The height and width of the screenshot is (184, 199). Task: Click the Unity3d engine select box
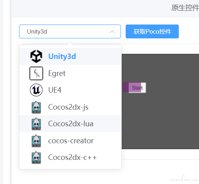70,31
